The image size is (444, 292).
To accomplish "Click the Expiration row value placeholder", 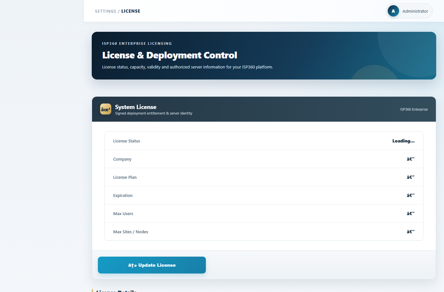I will click(411, 195).
